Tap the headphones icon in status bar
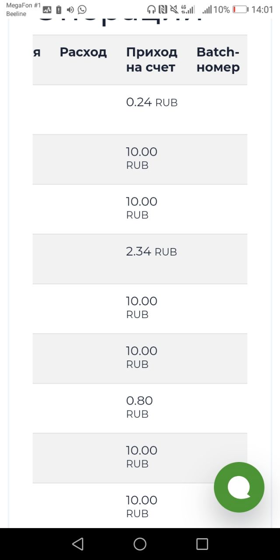Screen dimensions: 280x560 151,10
